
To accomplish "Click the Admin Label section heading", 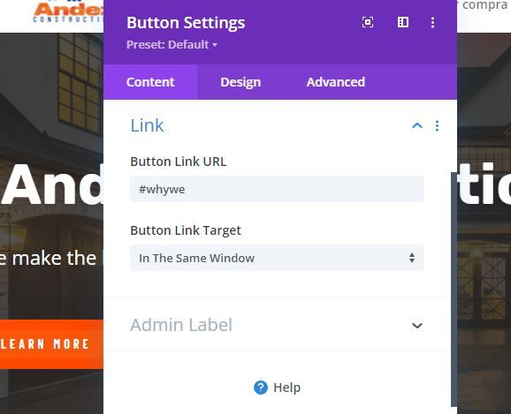I will coord(181,325).
